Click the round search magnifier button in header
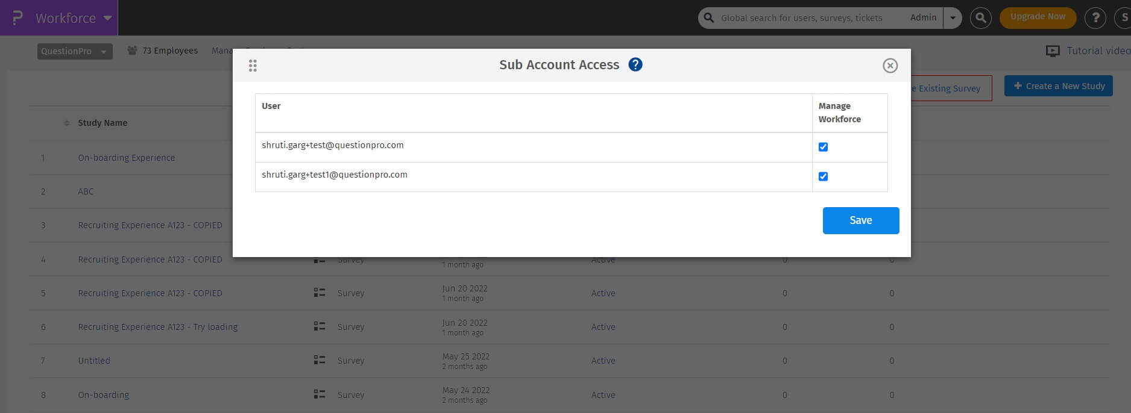This screenshot has width=1131, height=413. click(x=980, y=18)
